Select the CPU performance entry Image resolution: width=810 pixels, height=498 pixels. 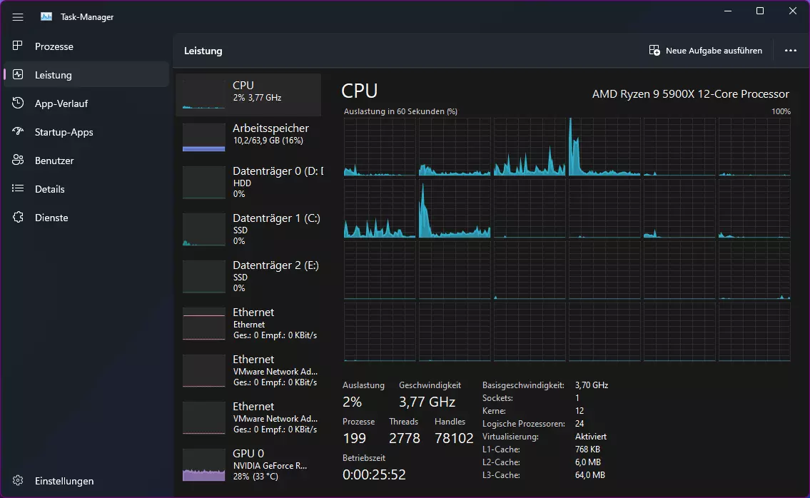pyautogui.click(x=248, y=95)
